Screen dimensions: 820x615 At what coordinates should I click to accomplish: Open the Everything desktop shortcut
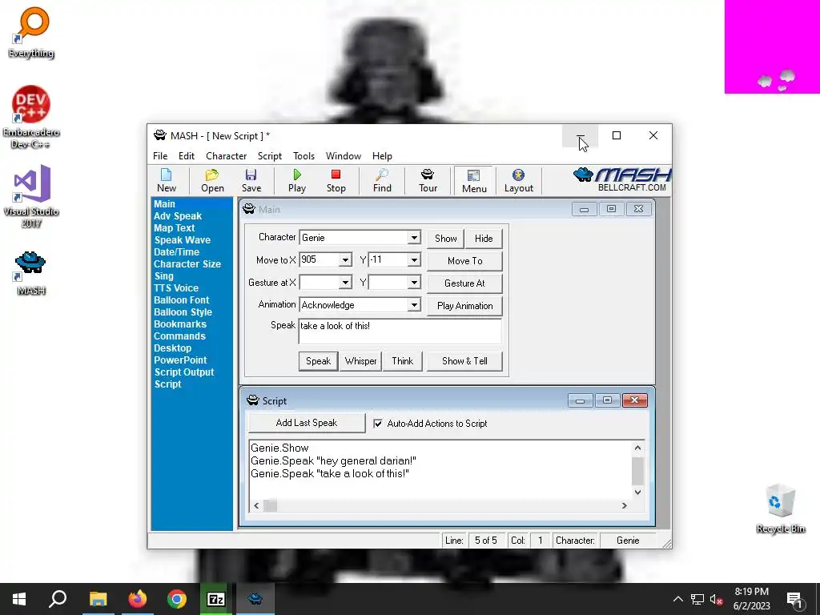coord(31,32)
